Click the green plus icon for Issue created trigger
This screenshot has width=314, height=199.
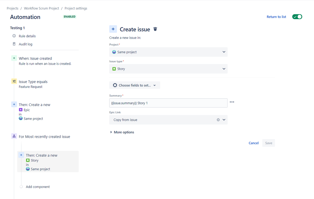click(x=14, y=58)
